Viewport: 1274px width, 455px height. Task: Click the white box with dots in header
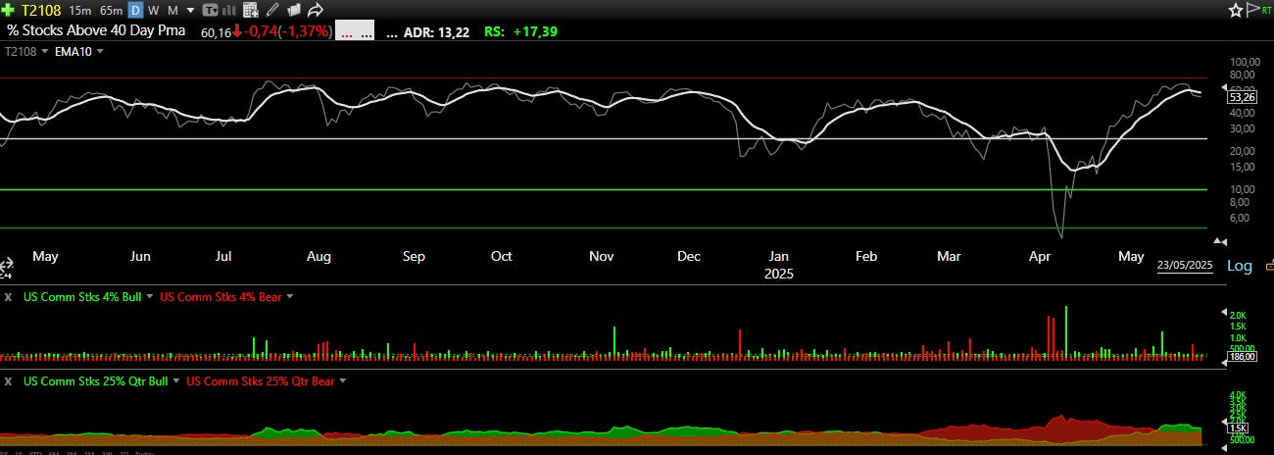[355, 31]
